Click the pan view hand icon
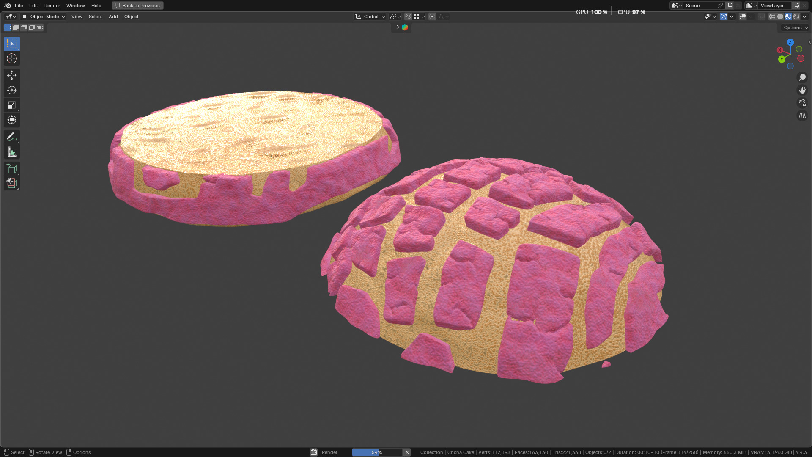Viewport: 812px width, 457px height. point(802,90)
